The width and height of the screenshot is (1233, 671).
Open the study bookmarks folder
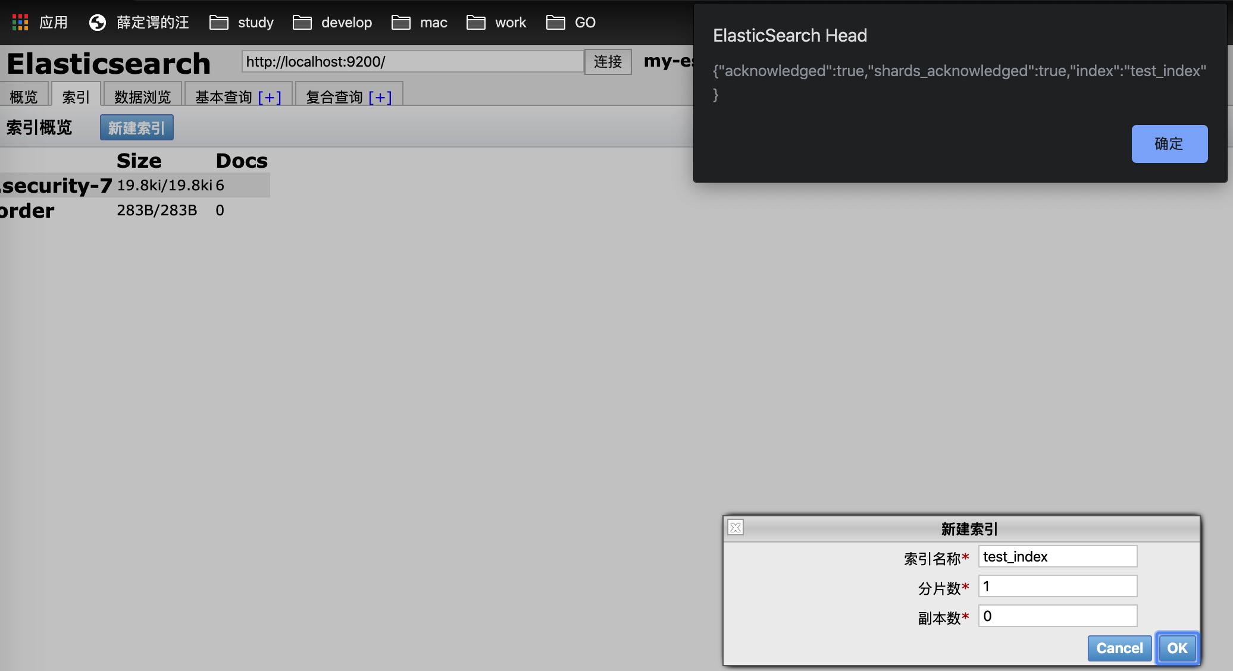[x=242, y=23]
